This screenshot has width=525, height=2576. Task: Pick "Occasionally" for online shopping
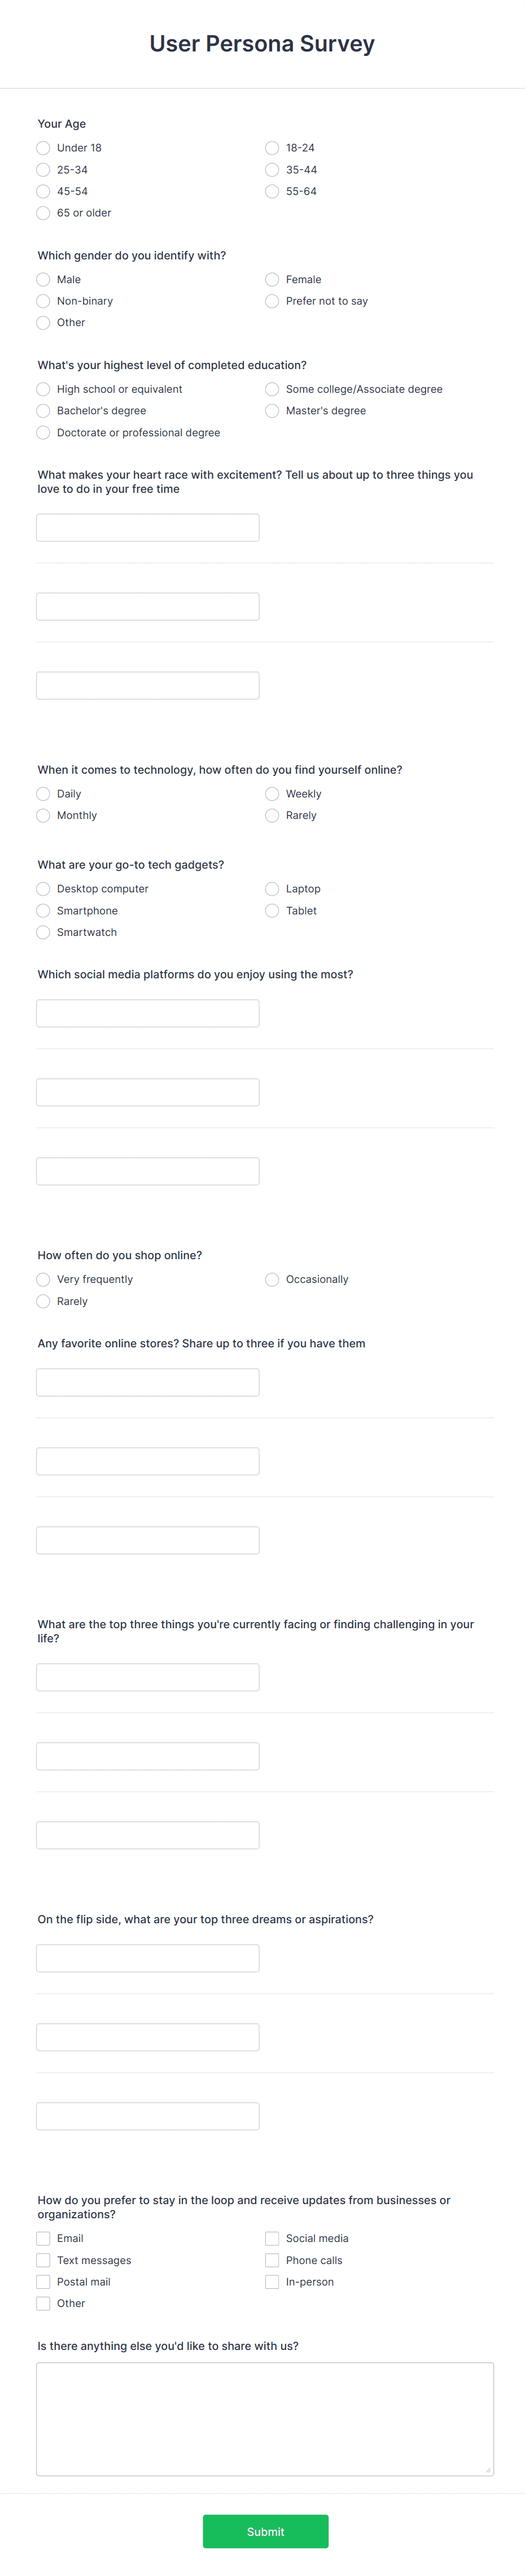(272, 1279)
